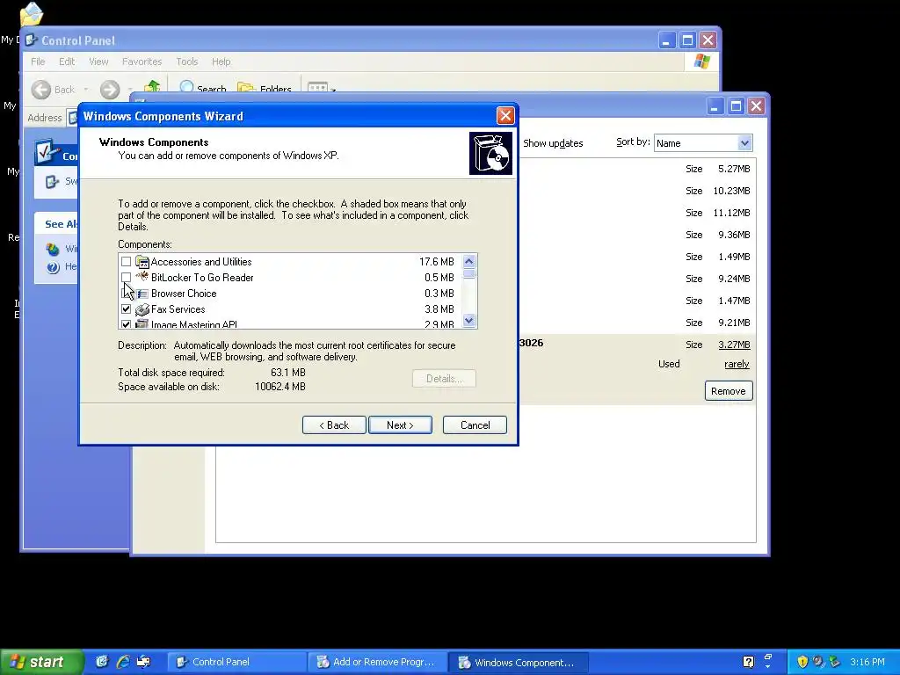Screen dimensions: 900x675
Task: Select the program row sized 9.36MB
Action: [637, 235]
